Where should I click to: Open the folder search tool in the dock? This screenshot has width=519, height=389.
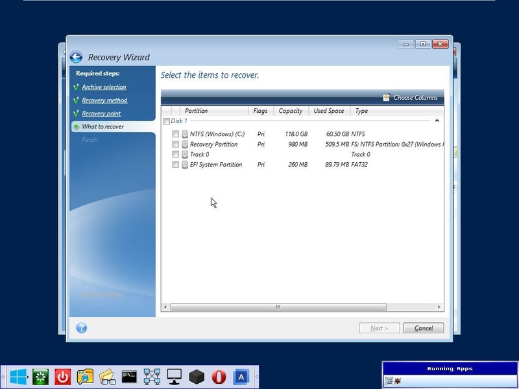click(85, 377)
